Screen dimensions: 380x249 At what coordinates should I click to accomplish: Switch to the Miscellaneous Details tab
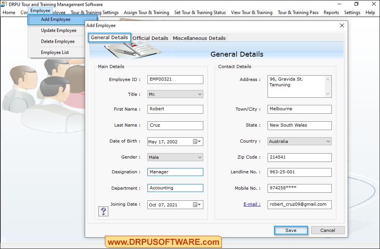click(x=198, y=38)
